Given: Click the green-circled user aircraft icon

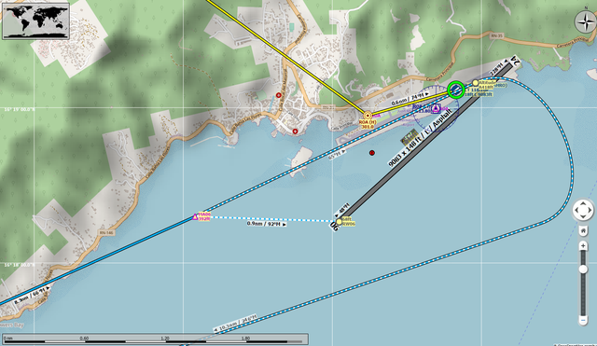Looking at the screenshot, I should point(455,90).
